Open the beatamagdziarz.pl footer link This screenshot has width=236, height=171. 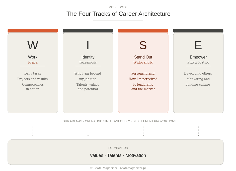[133, 168]
